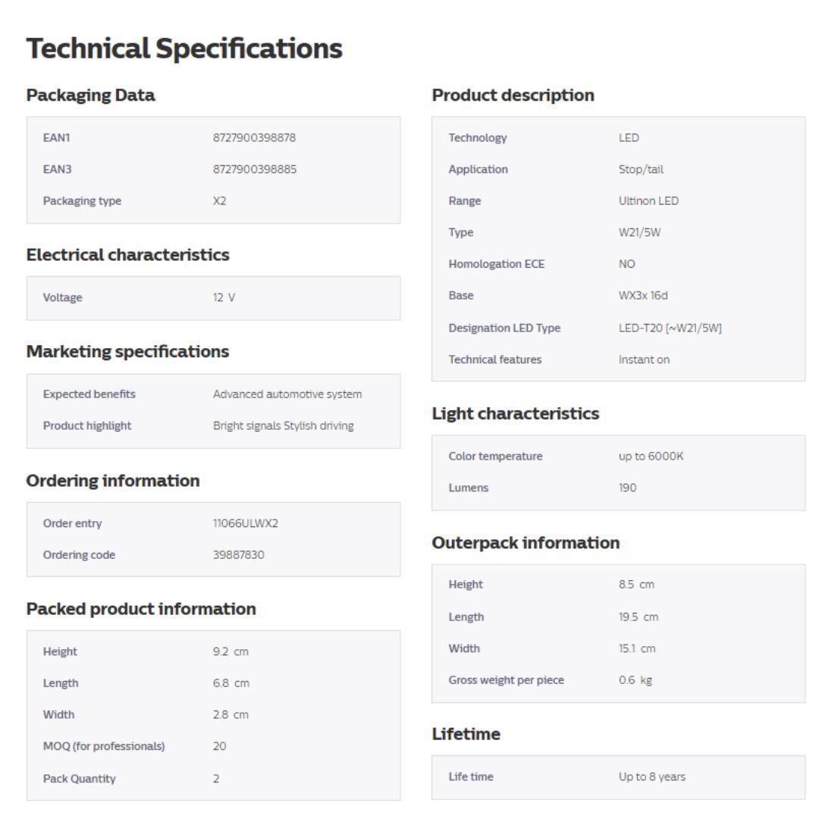Viewport: 819px width, 819px height.
Task: Click the 12 V voltage value
Action: click(224, 297)
